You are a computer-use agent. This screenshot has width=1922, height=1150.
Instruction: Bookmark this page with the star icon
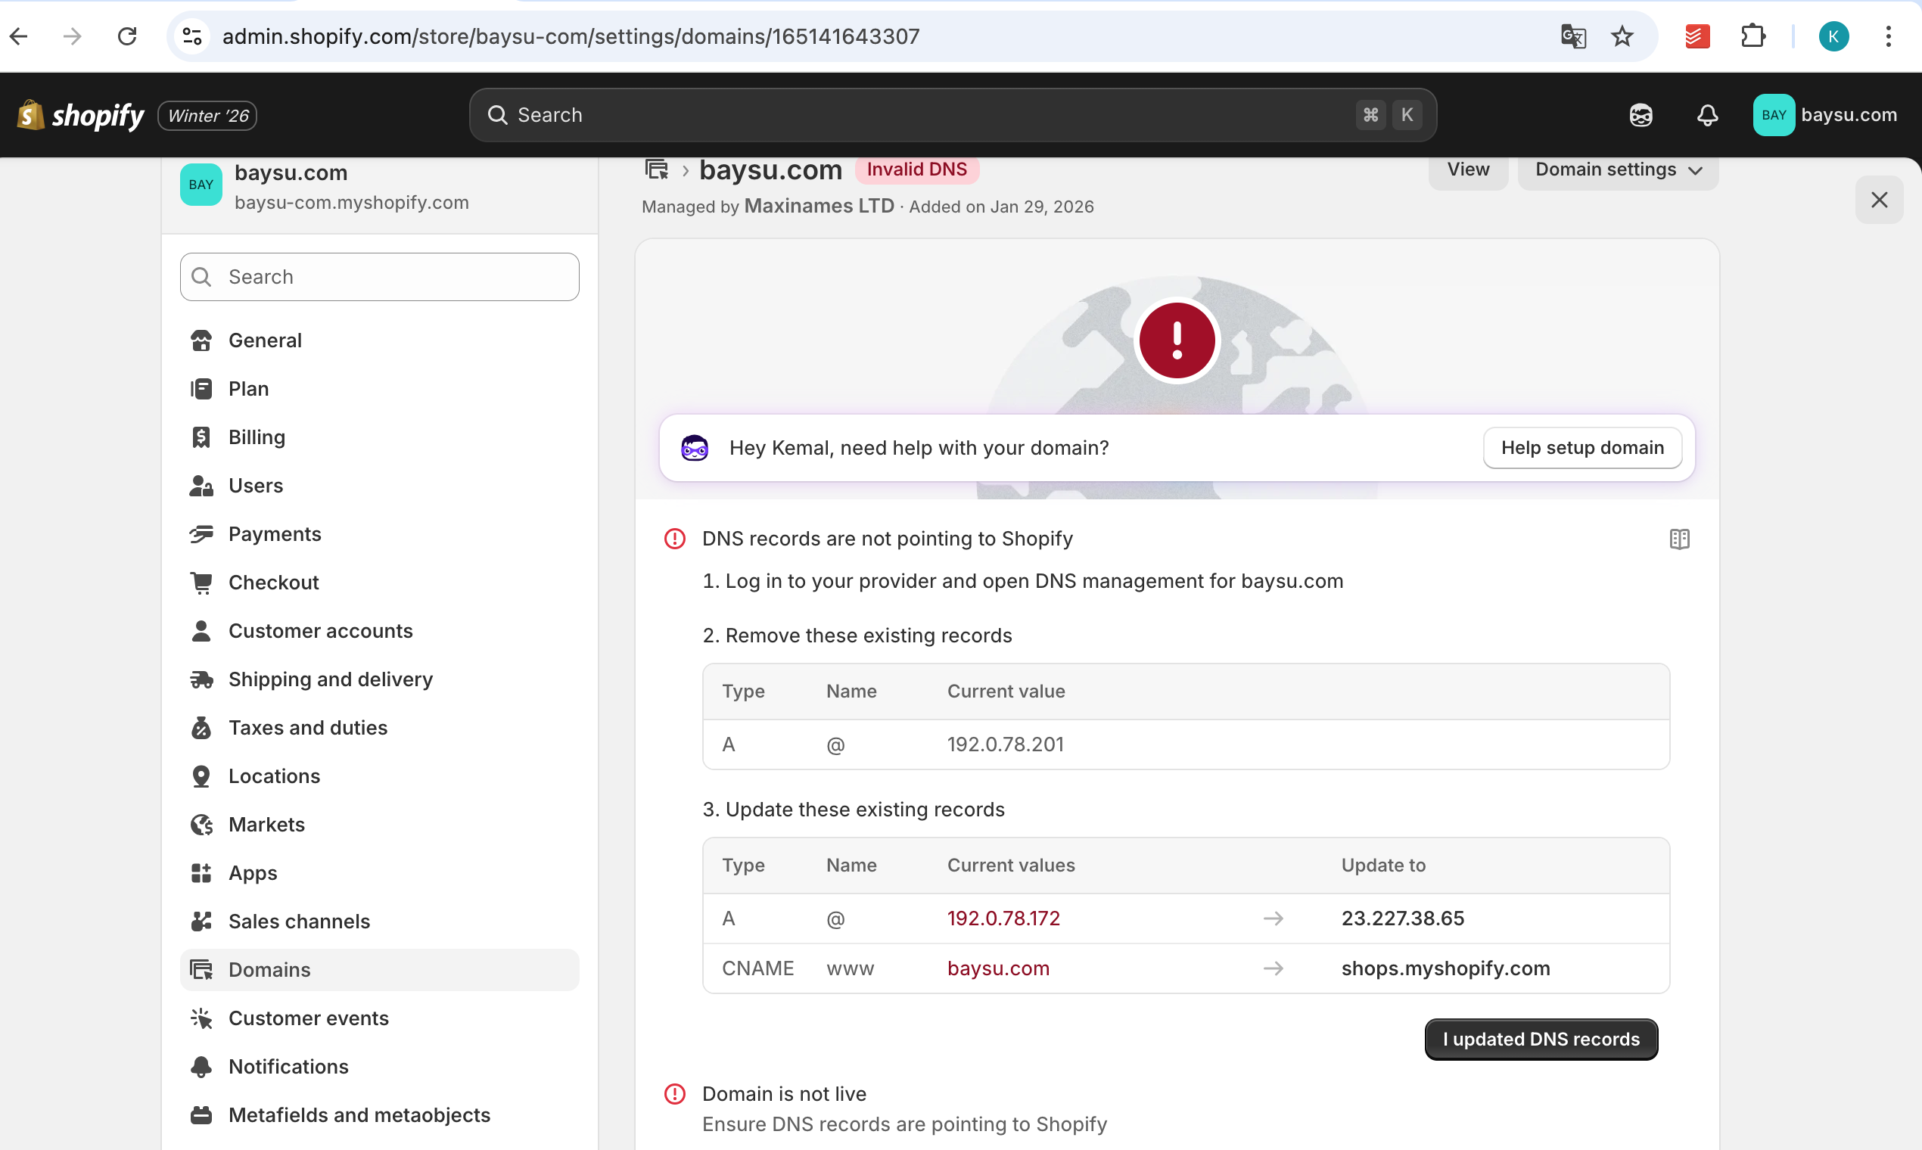point(1622,36)
